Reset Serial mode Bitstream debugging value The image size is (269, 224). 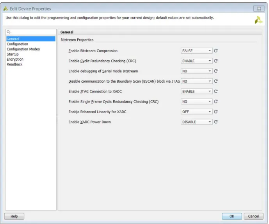pos(216,71)
